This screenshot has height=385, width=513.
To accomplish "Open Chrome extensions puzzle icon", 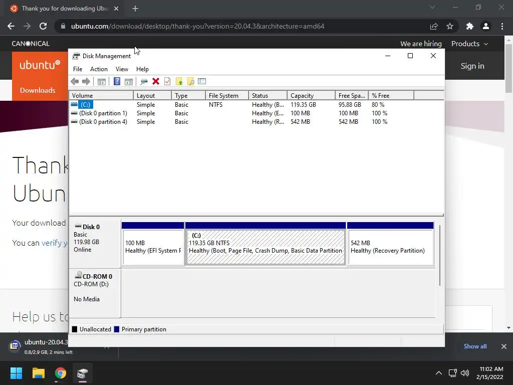I will pos(470,26).
